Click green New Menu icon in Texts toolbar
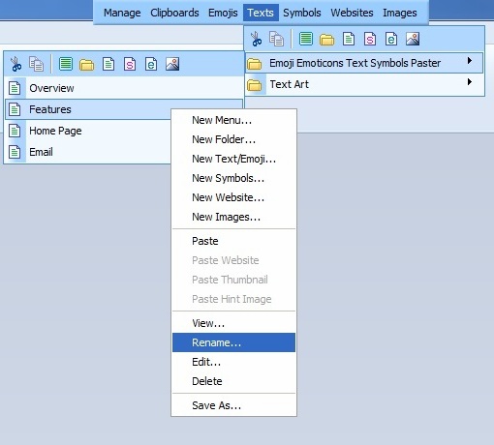494x445 pixels. (306, 39)
